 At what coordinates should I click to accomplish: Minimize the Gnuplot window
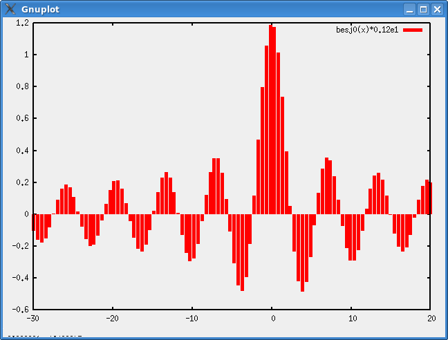click(411, 9)
